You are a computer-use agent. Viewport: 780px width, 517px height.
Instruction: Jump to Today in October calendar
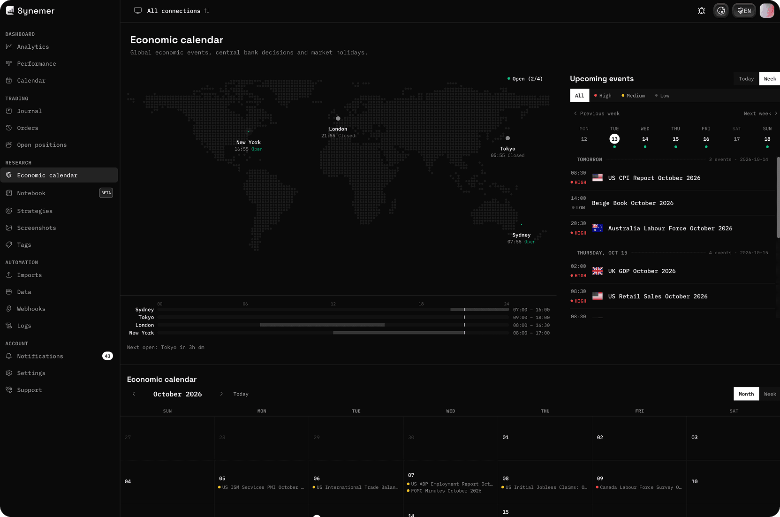point(241,394)
